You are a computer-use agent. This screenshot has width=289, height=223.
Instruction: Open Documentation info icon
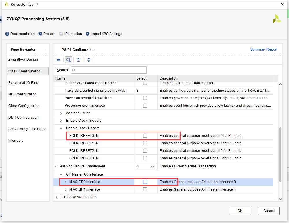(x=7, y=34)
